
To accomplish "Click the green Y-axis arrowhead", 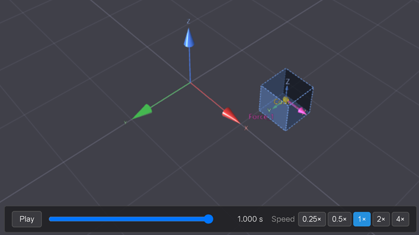I will pyautogui.click(x=142, y=112).
